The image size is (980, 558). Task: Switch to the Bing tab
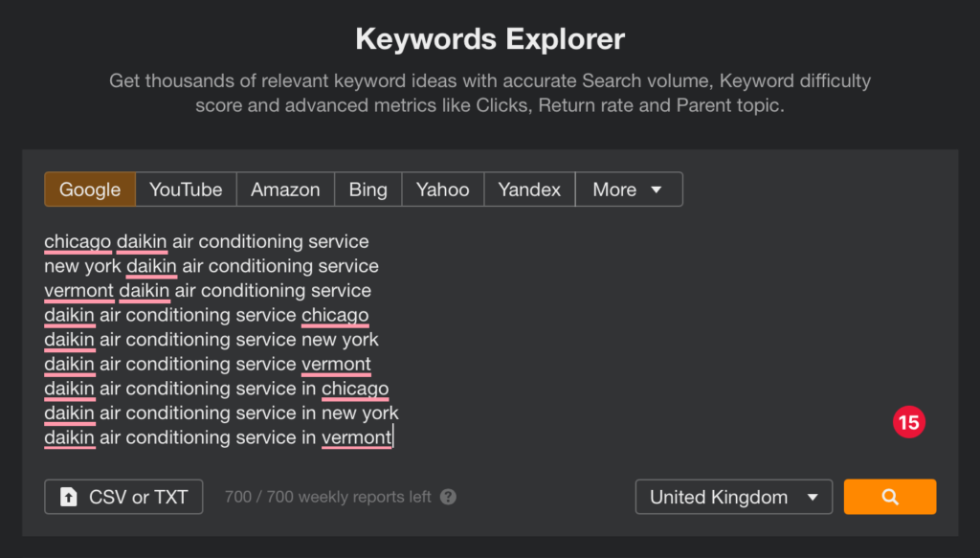coord(368,190)
